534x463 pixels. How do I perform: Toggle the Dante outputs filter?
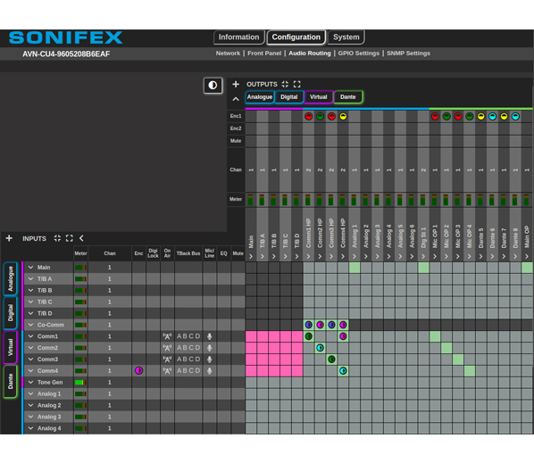(x=348, y=97)
